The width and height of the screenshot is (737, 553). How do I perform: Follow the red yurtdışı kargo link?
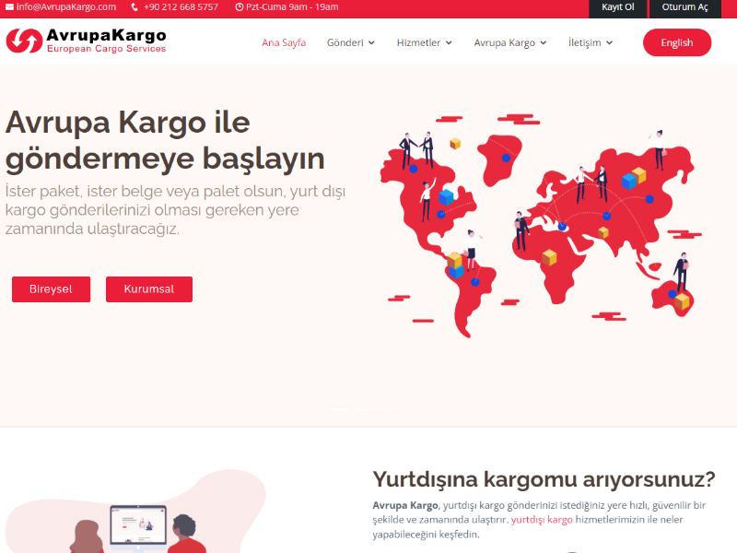[542, 520]
